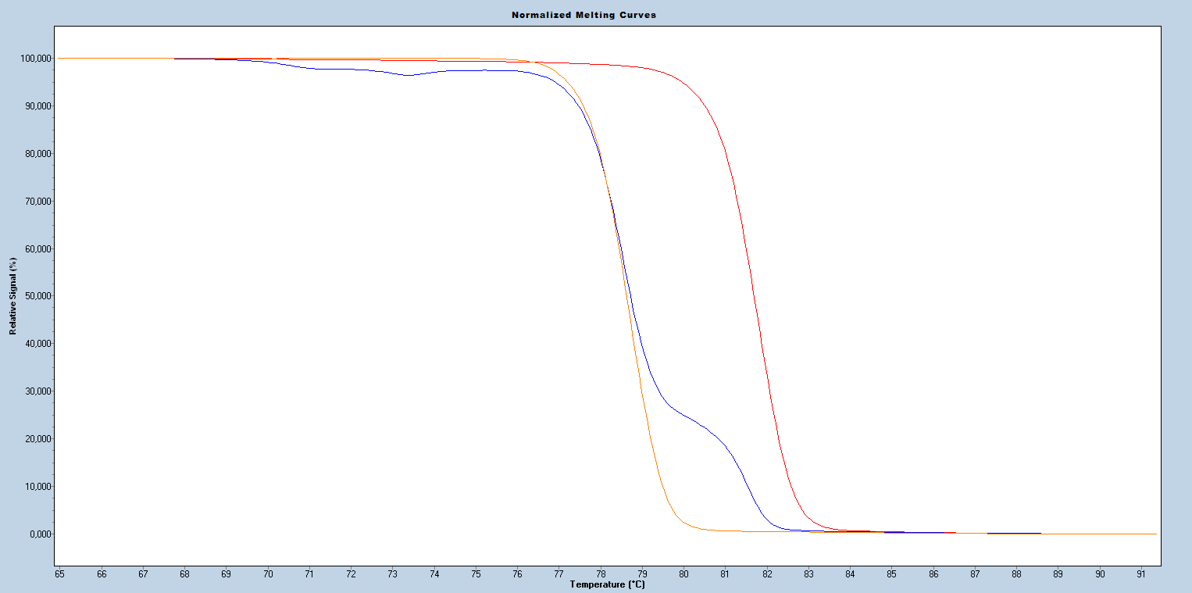Screen dimensions: 1192x593
Task: Click the '81' tick on the temperature axis
Action: pos(725,574)
